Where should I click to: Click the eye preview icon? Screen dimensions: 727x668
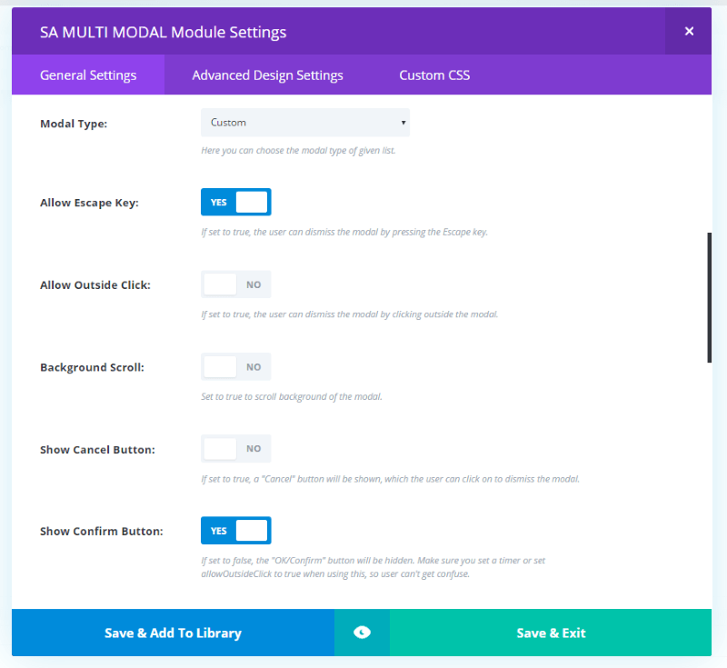tap(362, 633)
